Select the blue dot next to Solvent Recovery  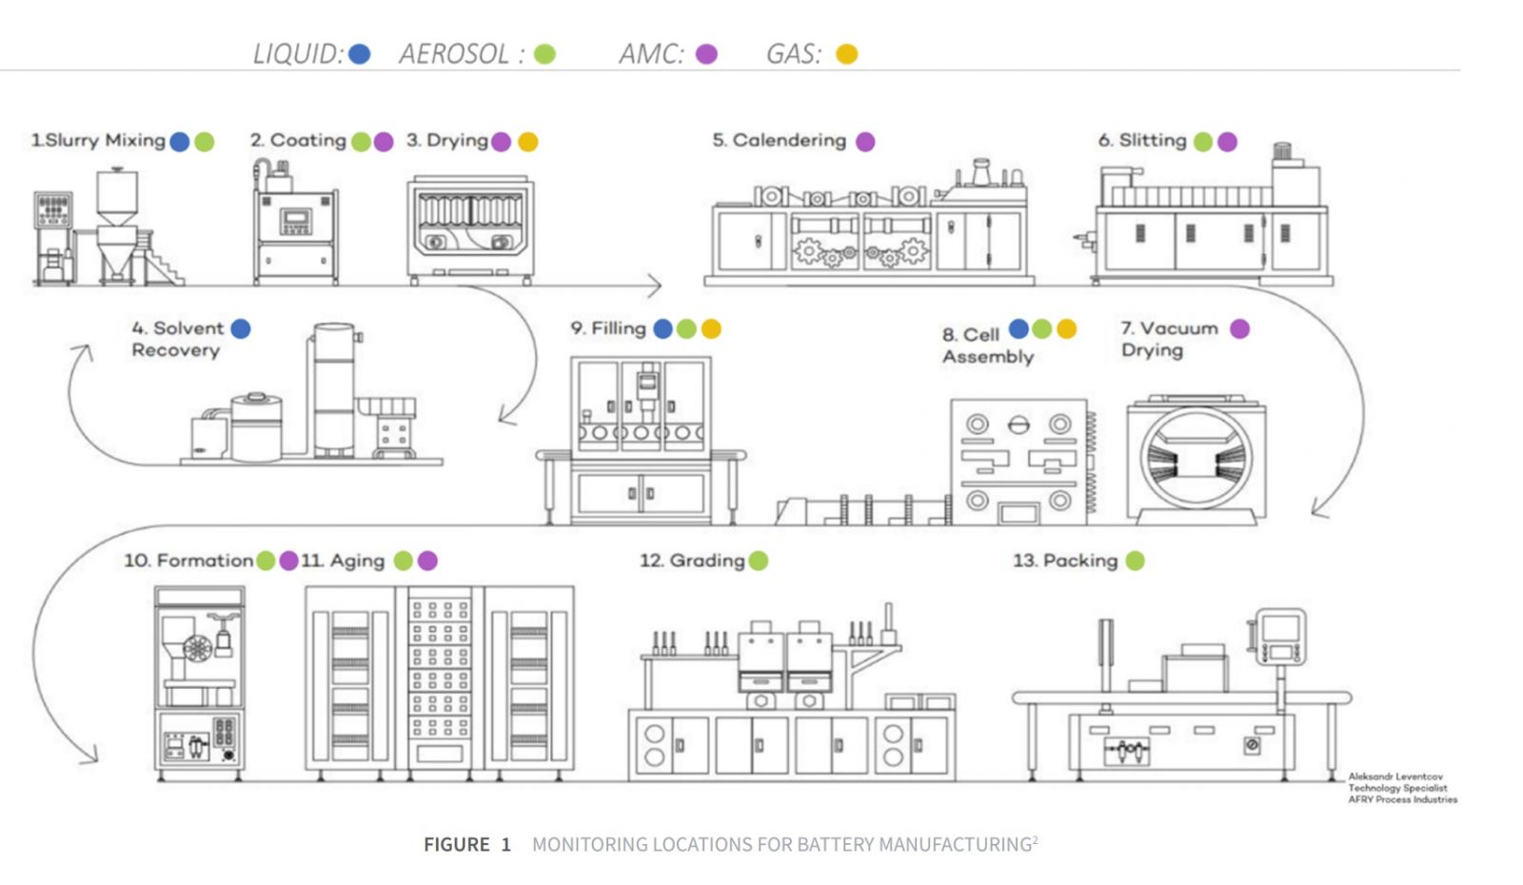click(x=241, y=329)
